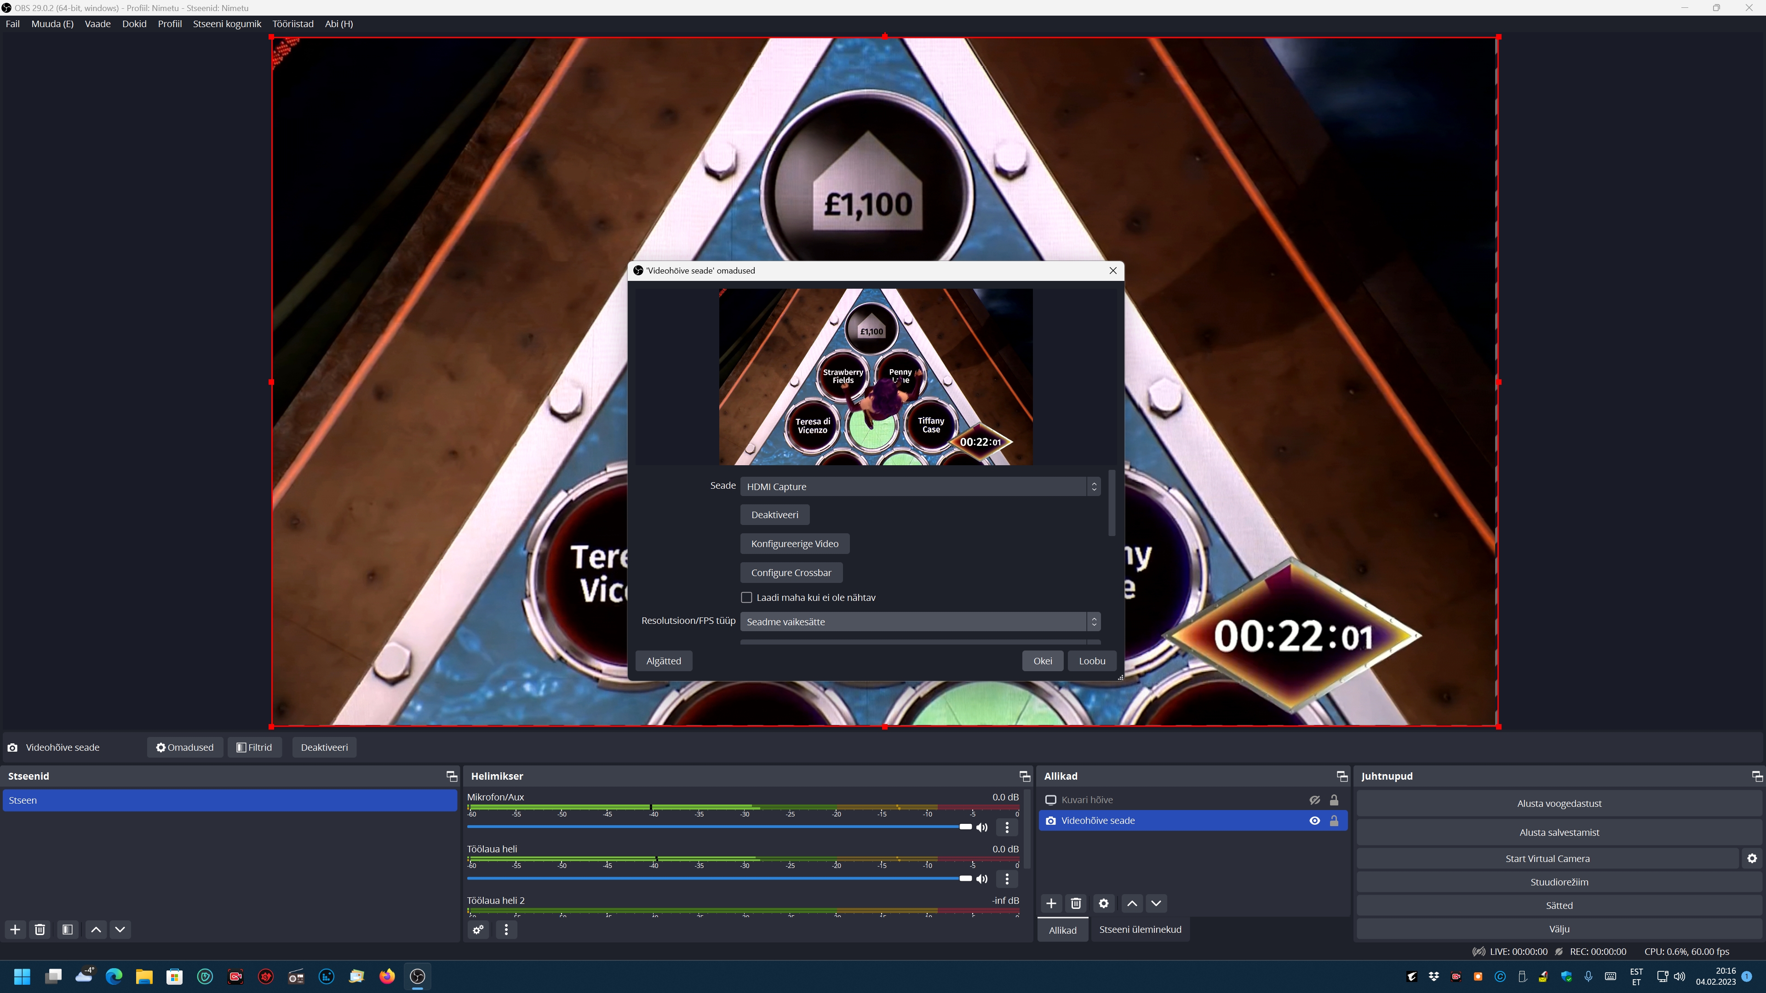Open Microsoft Edge from the taskbar
The width and height of the screenshot is (1766, 993).
[114, 976]
